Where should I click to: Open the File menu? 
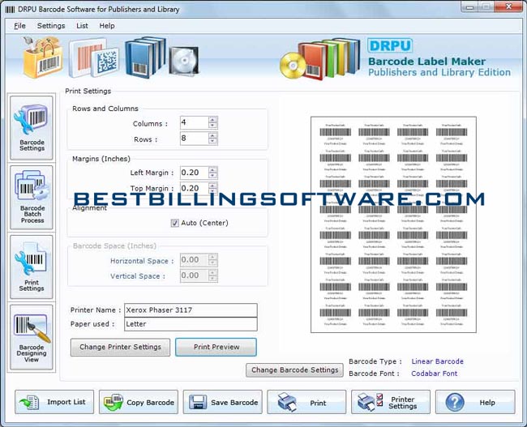(x=19, y=26)
